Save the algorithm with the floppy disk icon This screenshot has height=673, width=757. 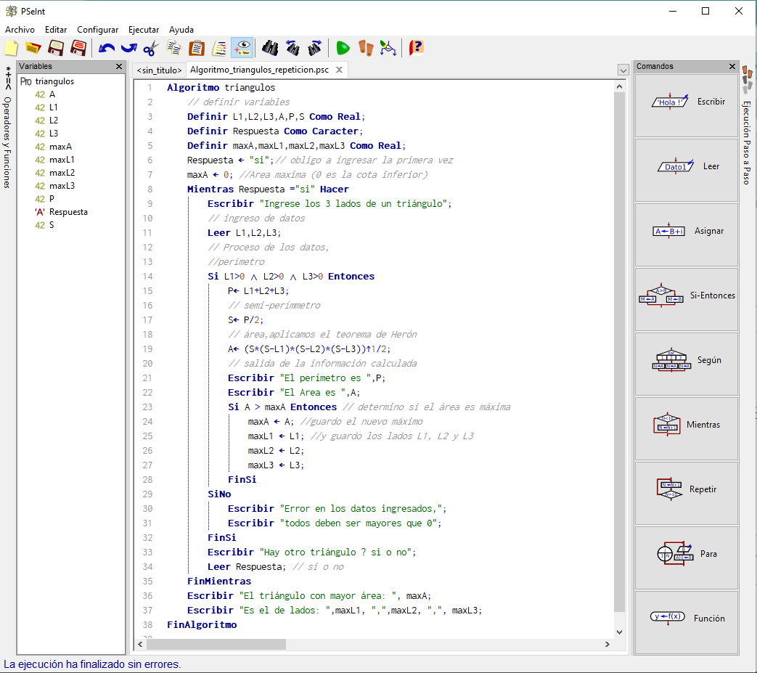point(55,48)
